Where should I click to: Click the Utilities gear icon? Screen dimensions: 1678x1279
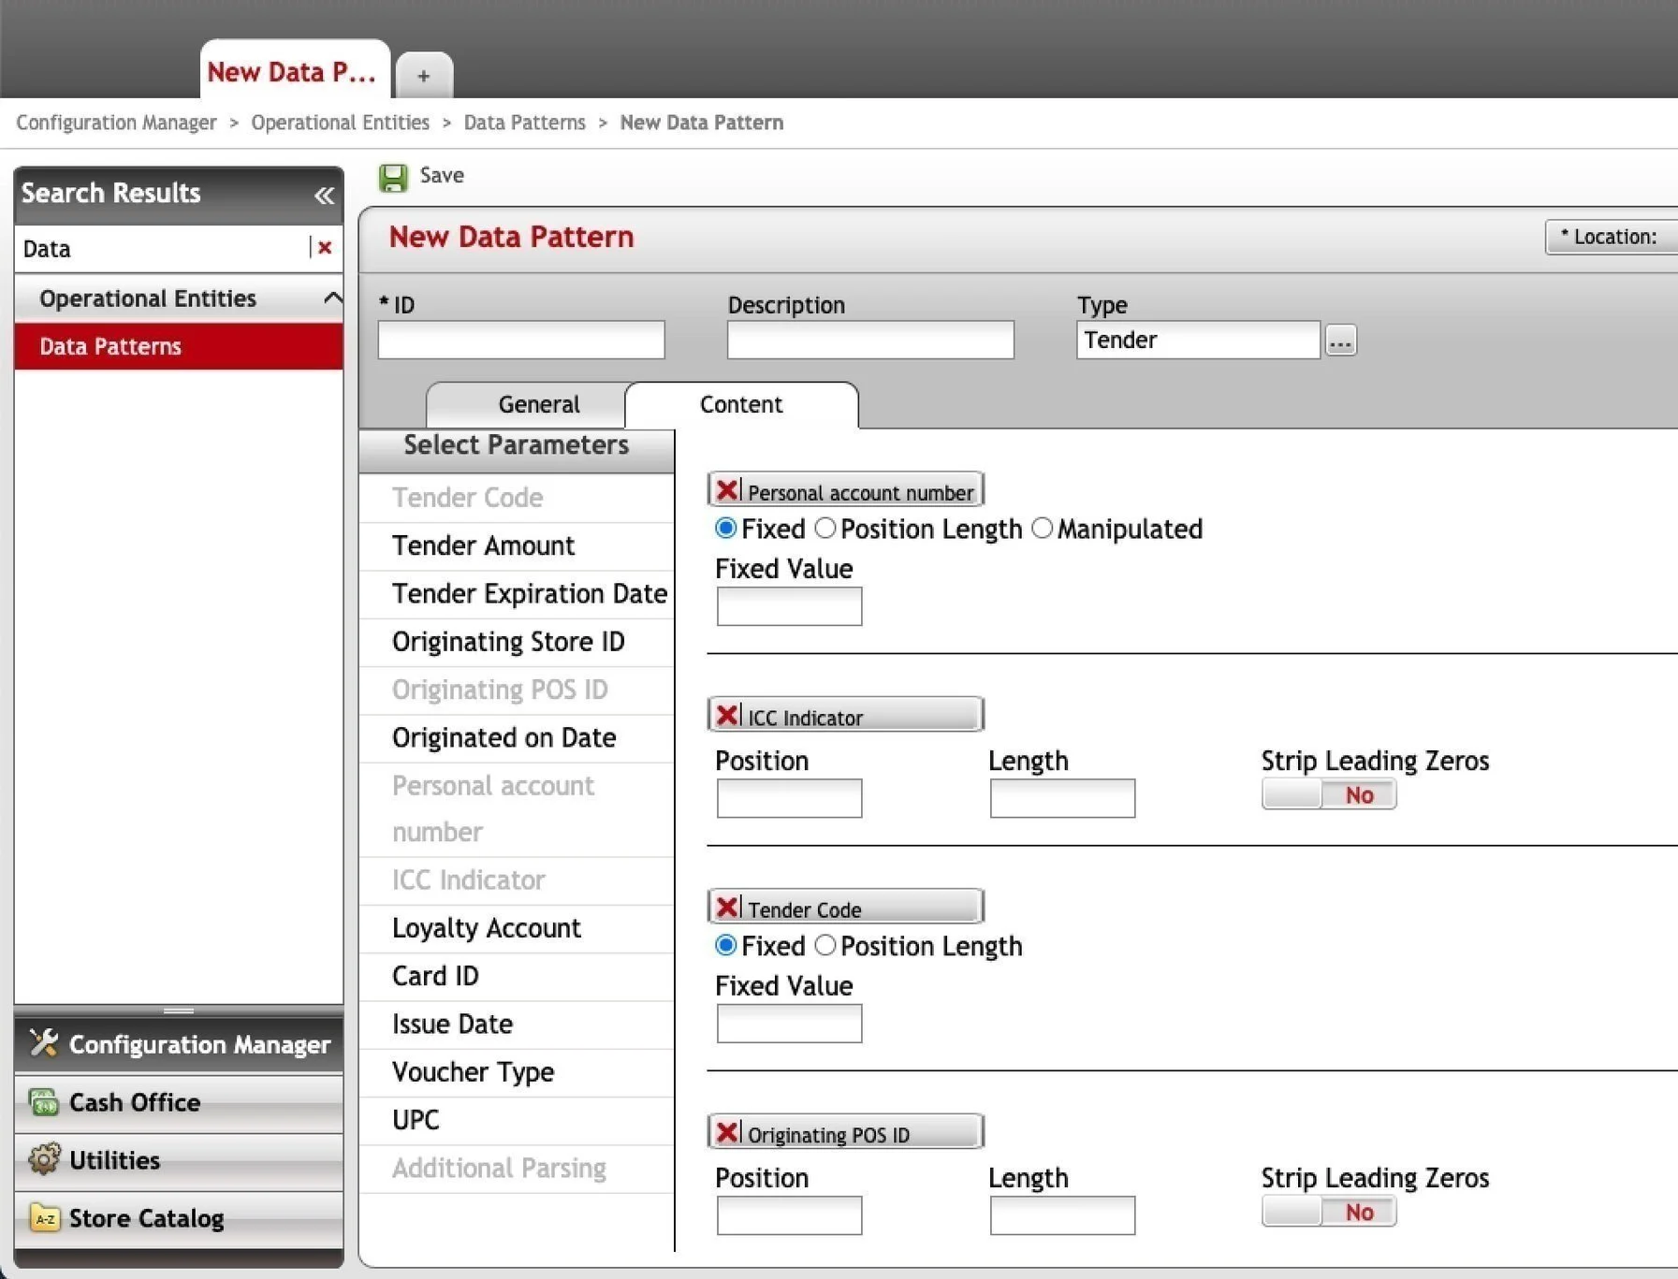pos(43,1159)
